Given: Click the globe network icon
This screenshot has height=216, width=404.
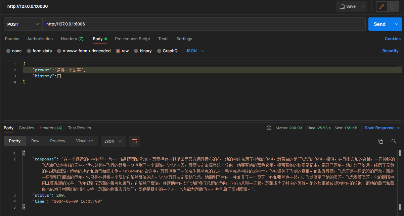Looking at the screenshot, I should tap(269, 128).
